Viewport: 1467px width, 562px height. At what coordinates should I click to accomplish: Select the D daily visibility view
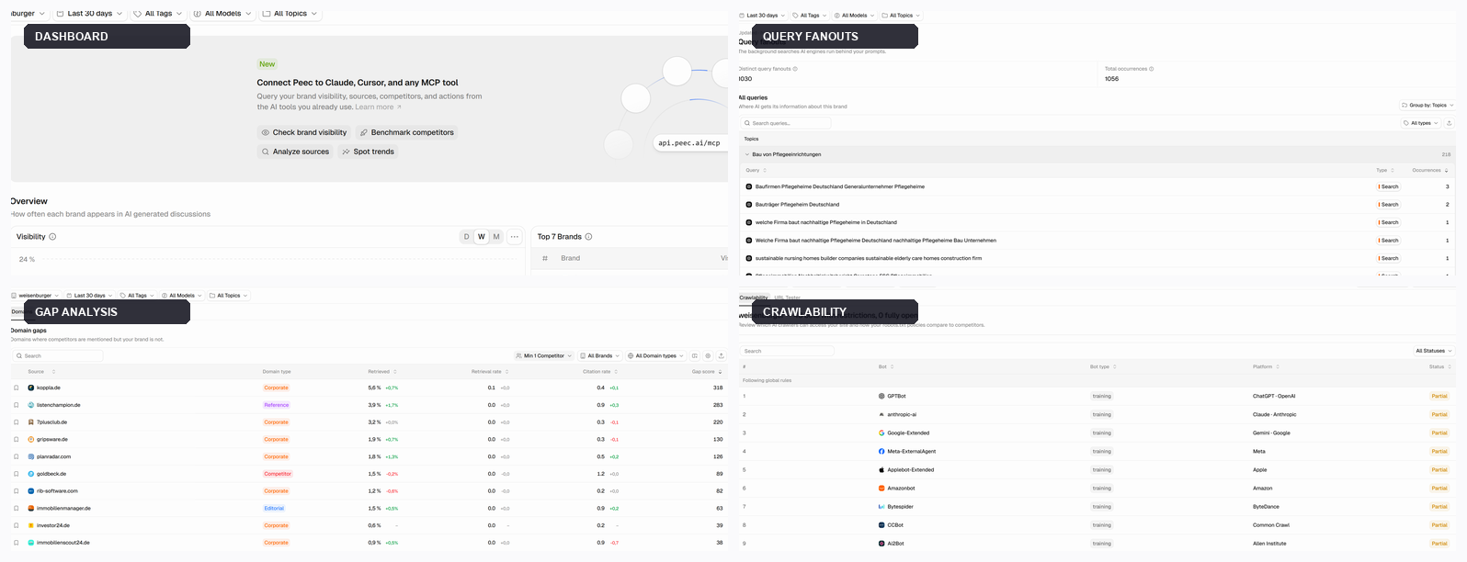point(466,237)
